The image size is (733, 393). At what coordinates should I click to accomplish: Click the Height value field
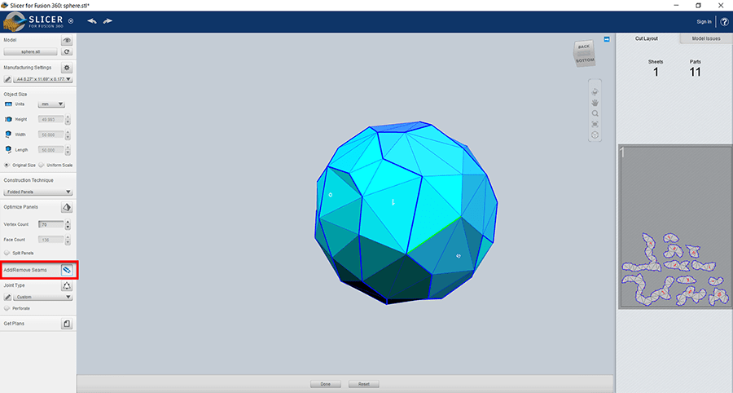[50, 120]
